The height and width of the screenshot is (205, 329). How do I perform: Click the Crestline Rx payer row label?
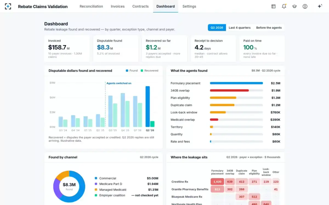click(x=180, y=182)
